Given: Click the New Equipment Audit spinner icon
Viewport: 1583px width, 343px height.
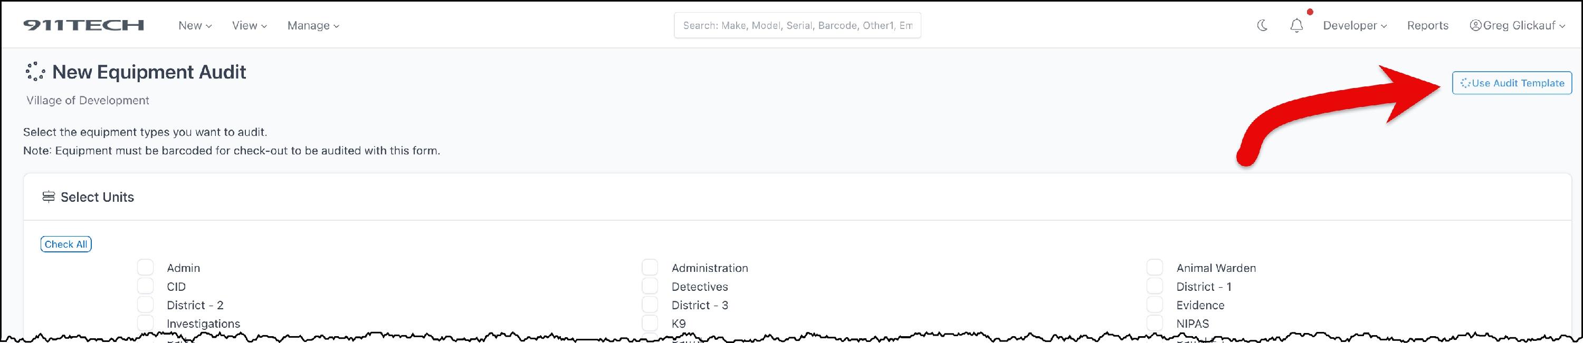Looking at the screenshot, I should click(x=35, y=71).
